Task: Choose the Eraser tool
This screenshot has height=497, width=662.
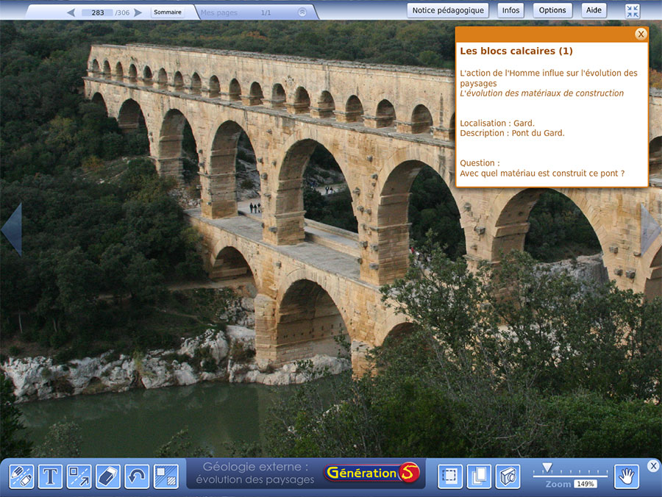Action: pos(107,476)
